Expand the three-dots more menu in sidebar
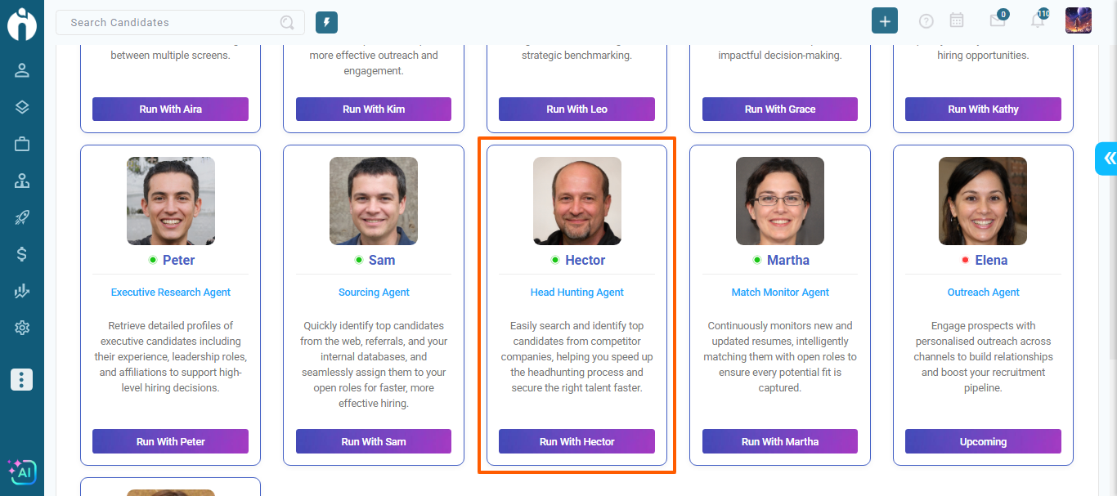Screen dimensions: 1117x496 pos(22,379)
